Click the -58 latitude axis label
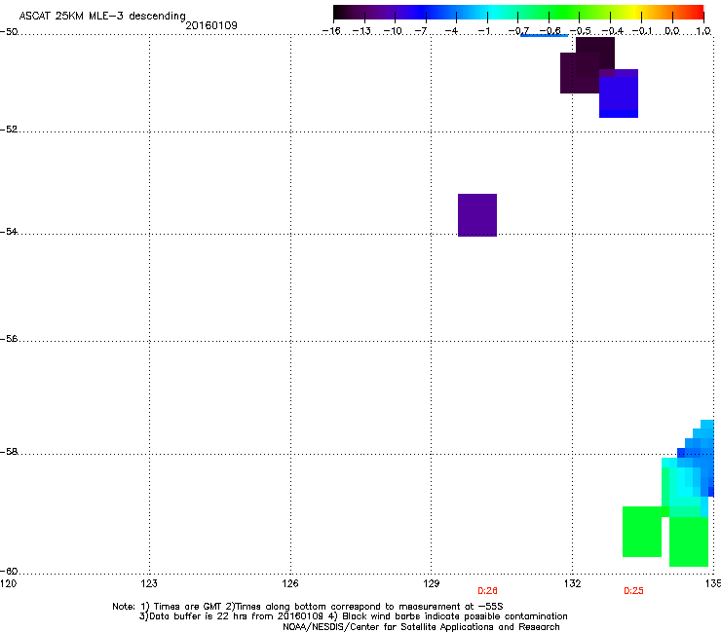The width and height of the screenshot is (721, 633). pyautogui.click(x=9, y=452)
